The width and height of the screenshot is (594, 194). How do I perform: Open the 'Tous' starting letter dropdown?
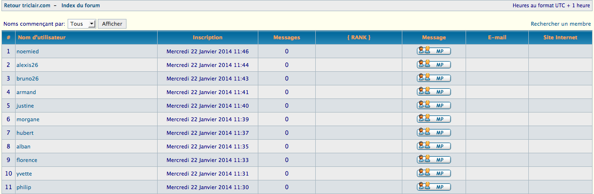coord(82,24)
